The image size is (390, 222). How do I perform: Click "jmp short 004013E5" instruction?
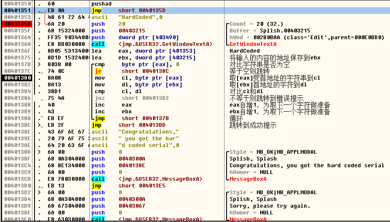128,186
